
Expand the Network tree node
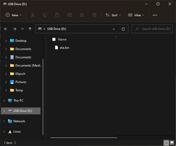click(4, 121)
